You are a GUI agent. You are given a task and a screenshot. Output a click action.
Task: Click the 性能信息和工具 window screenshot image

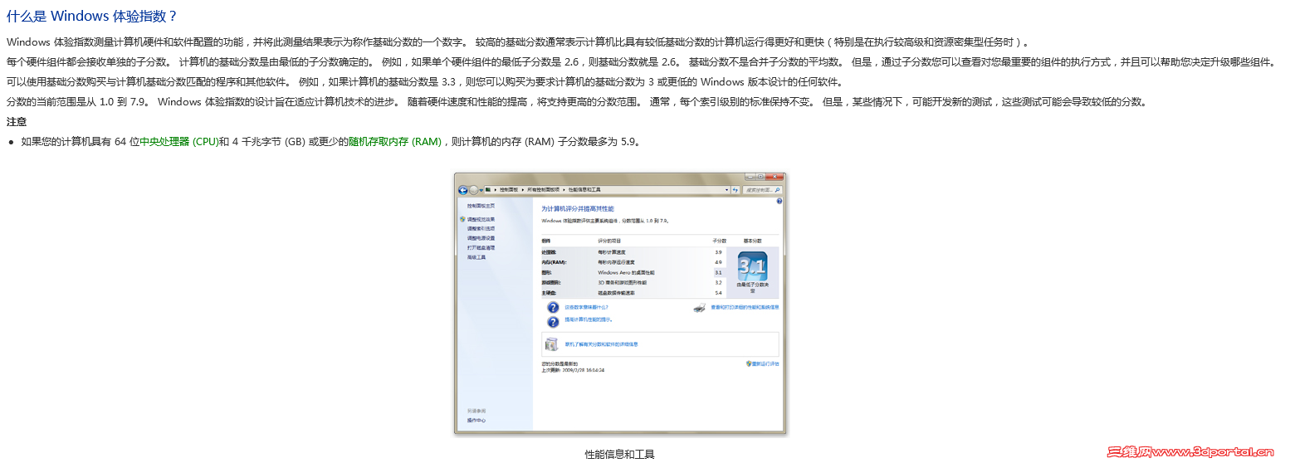(x=619, y=304)
